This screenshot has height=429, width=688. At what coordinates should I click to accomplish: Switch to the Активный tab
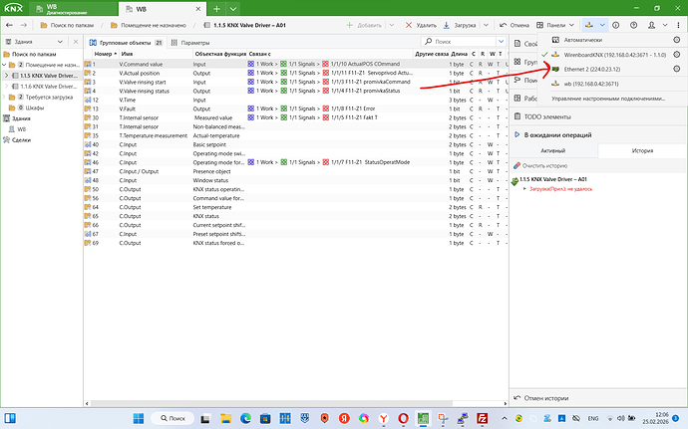552,150
